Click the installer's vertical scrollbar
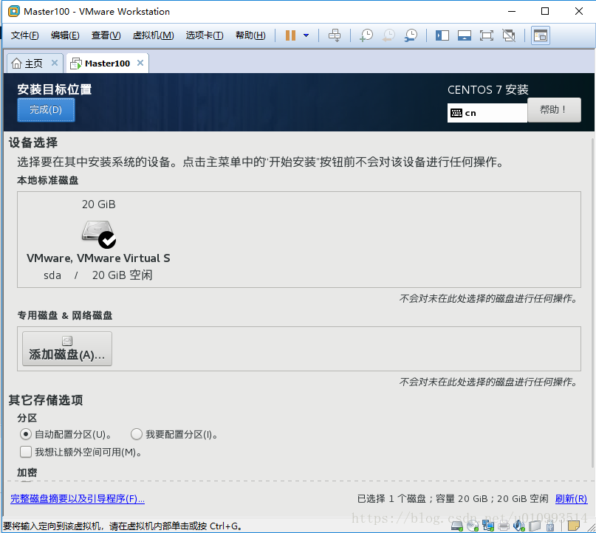This screenshot has height=533, width=596. click(x=592, y=302)
